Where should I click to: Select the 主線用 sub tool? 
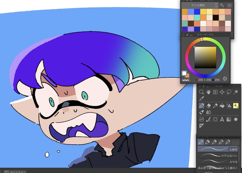pyautogui.click(x=217, y=149)
